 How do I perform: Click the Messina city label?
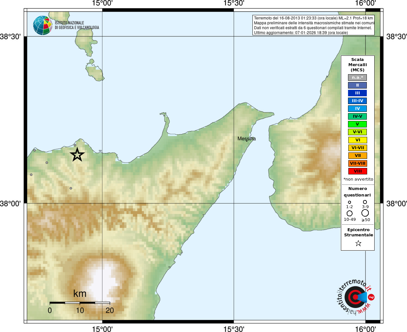[247, 138]
